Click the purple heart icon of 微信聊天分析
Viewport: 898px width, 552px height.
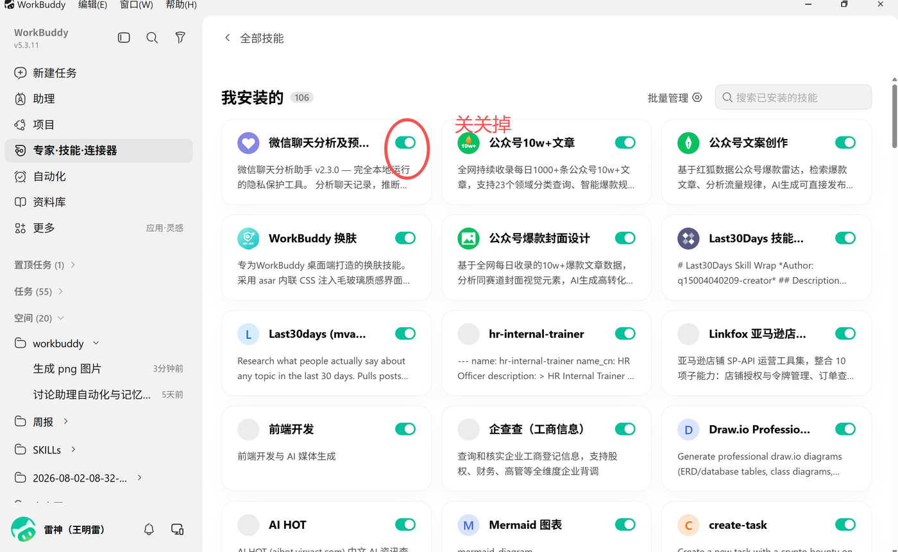click(x=248, y=143)
